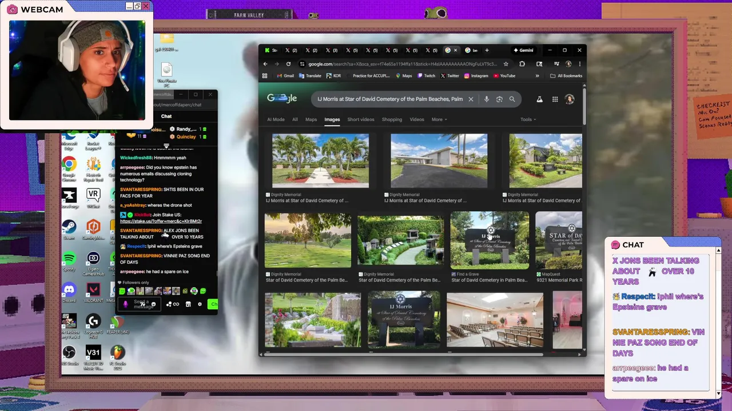This screenshot has width=732, height=411.
Task: Switch to AI Mode search tab
Action: click(x=276, y=119)
